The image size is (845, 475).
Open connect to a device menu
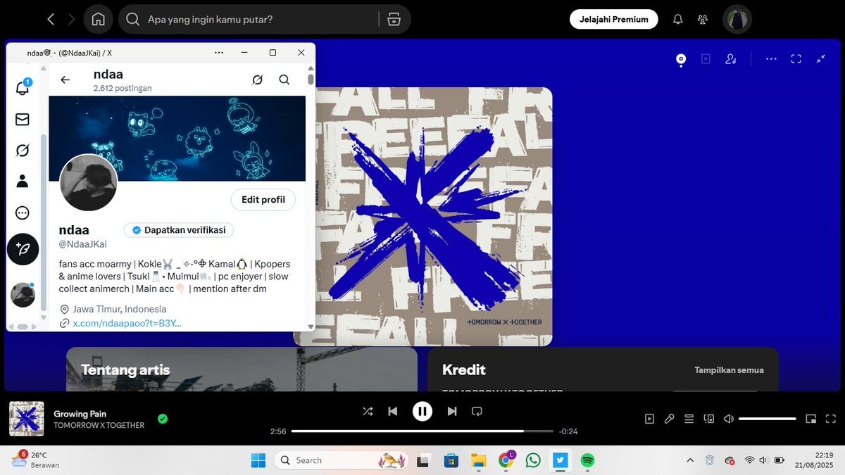click(709, 419)
